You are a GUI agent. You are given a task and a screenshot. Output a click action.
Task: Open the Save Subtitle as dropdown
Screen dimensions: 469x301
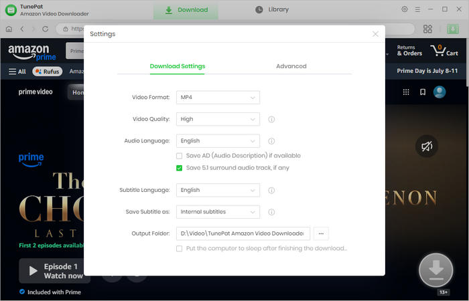(218, 212)
